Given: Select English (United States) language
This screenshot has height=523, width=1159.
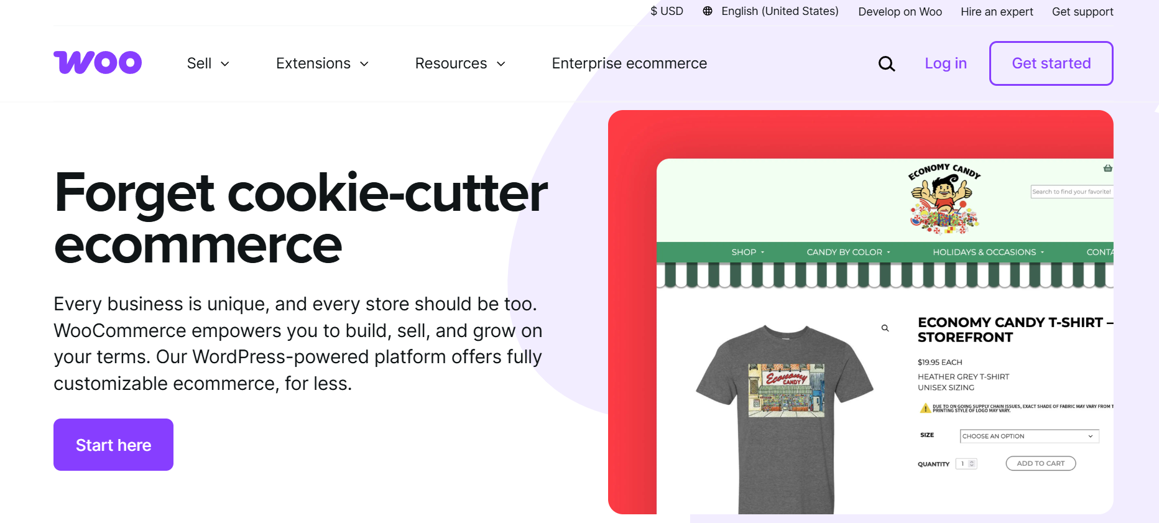Looking at the screenshot, I should [x=780, y=11].
